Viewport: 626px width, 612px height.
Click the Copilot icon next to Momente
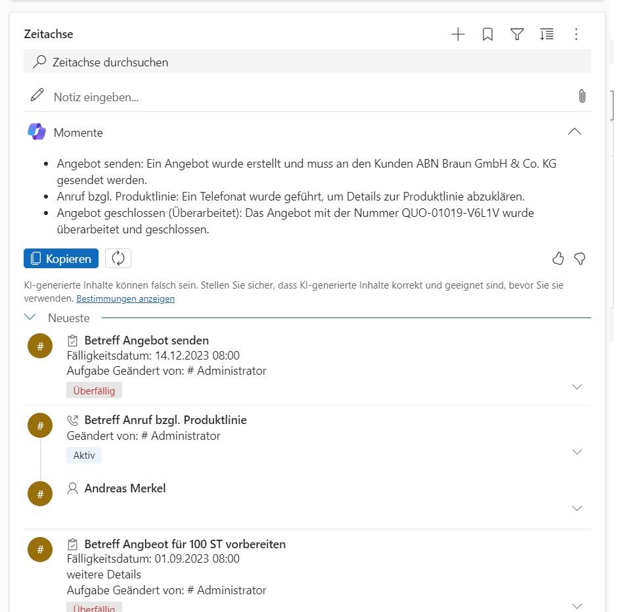coord(37,132)
